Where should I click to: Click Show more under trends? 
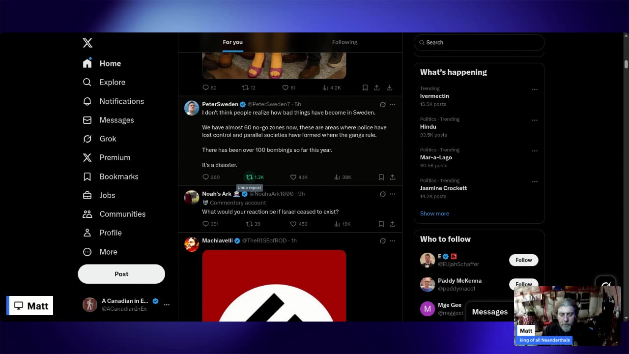click(434, 213)
